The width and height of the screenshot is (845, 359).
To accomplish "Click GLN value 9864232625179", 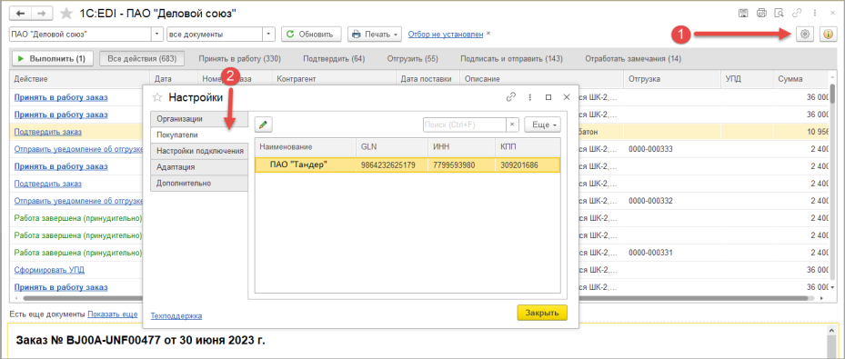I will 388,165.
